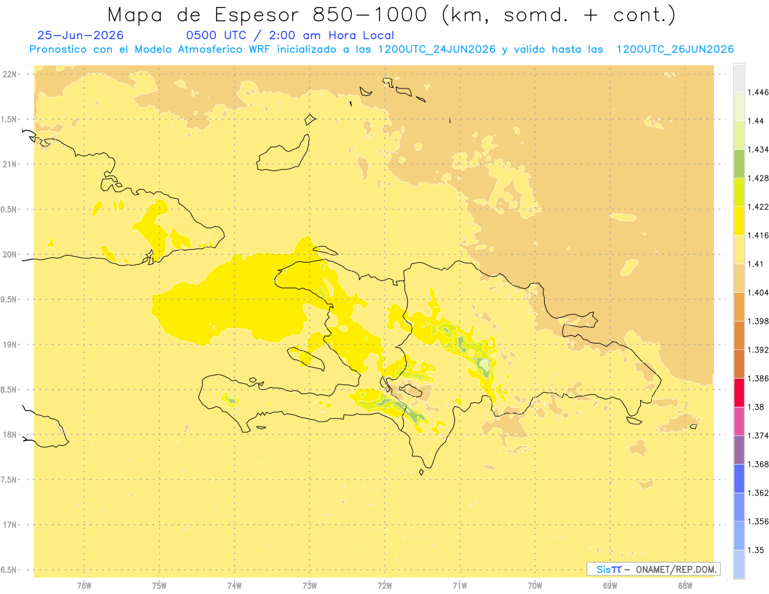Click the 1.428 colorbar value

pos(758,178)
